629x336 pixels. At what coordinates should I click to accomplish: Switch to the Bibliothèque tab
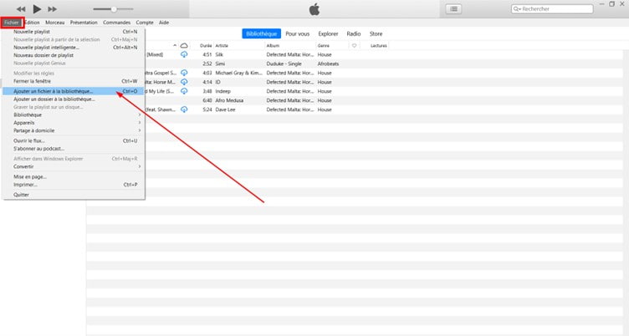pos(261,33)
